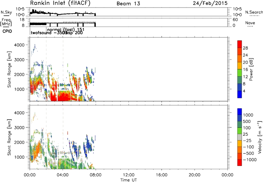Pick the top red segment of the power colorbar

click(x=240, y=44)
